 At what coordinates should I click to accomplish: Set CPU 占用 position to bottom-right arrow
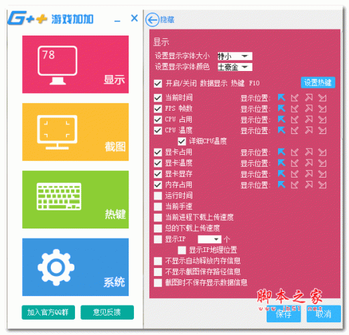pyautogui.click(x=322, y=119)
